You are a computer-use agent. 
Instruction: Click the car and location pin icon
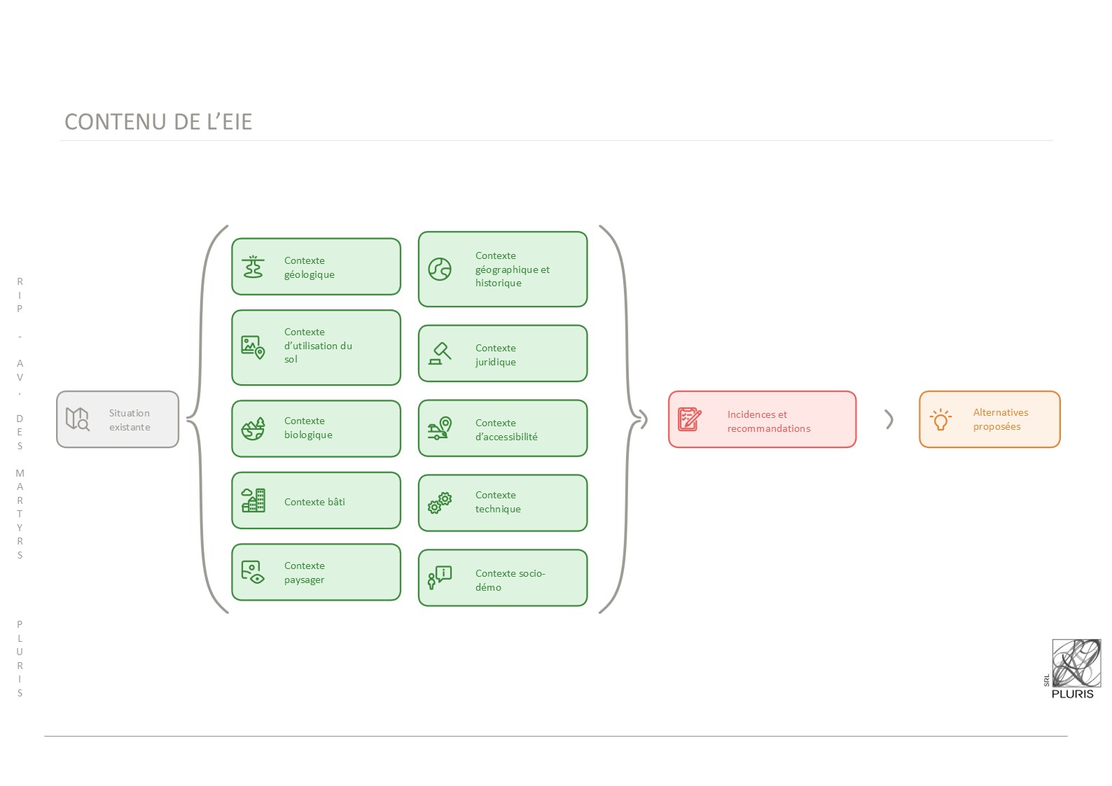tap(440, 428)
